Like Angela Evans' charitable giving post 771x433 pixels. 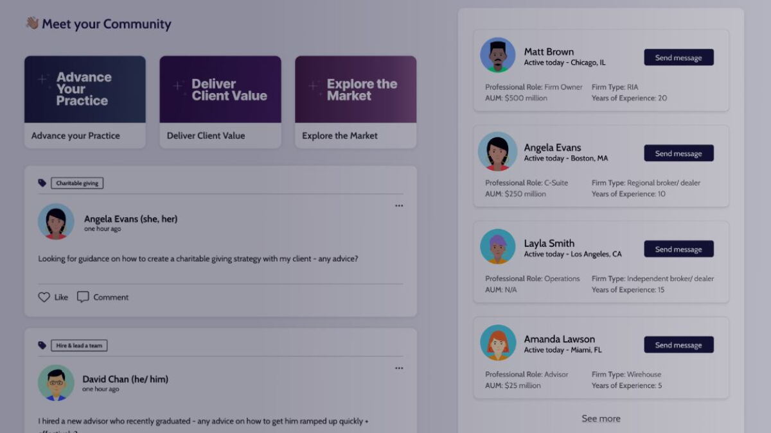coord(53,297)
